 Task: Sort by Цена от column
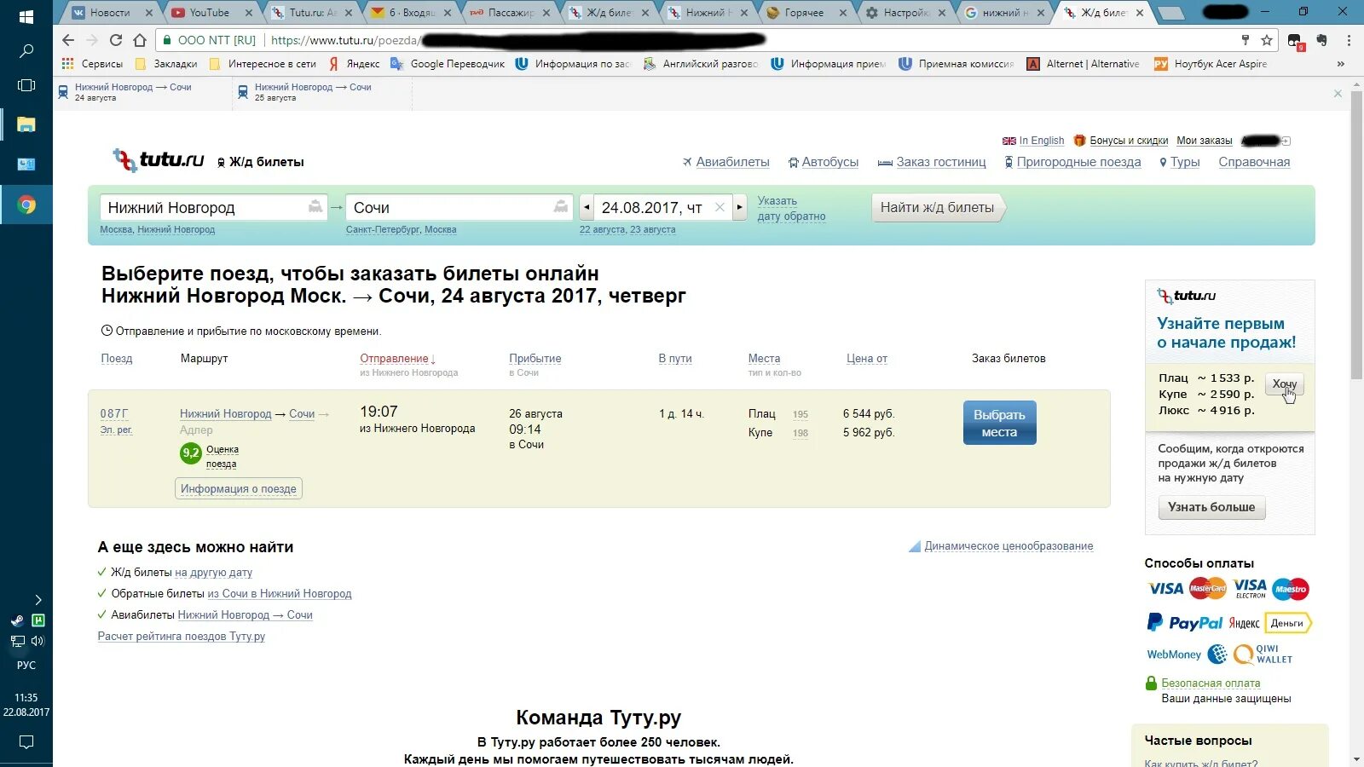click(866, 359)
